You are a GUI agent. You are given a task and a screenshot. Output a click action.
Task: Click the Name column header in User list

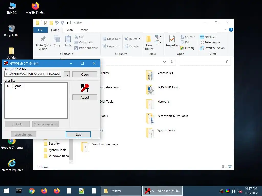click(18, 86)
